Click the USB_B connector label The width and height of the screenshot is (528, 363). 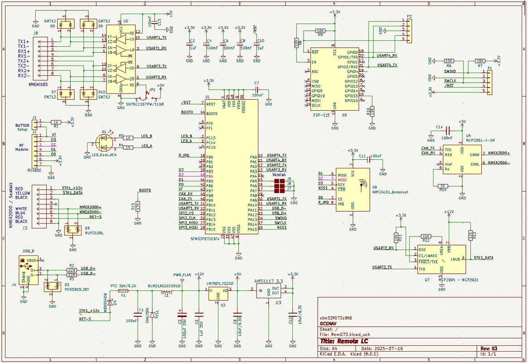click(x=28, y=251)
